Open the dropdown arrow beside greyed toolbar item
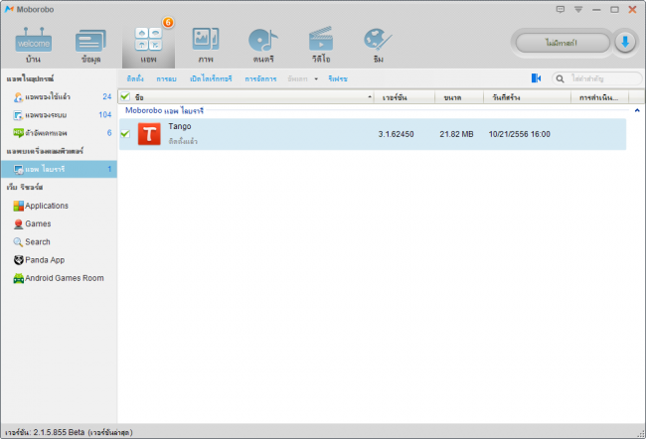This screenshot has height=439, width=646. tap(316, 78)
